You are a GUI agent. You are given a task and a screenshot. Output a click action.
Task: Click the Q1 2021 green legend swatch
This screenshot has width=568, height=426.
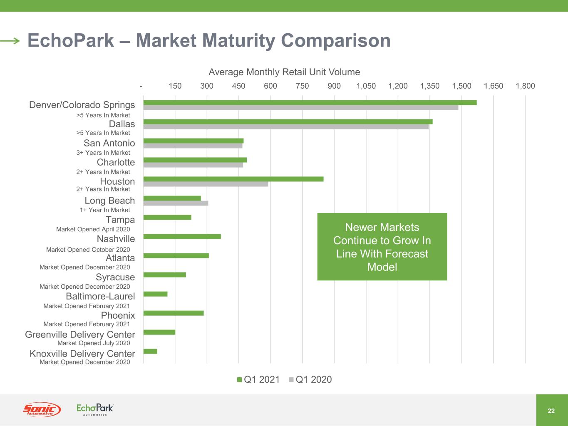point(239,380)
